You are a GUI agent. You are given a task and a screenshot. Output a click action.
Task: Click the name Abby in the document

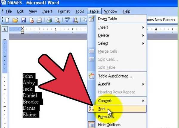[29, 83]
